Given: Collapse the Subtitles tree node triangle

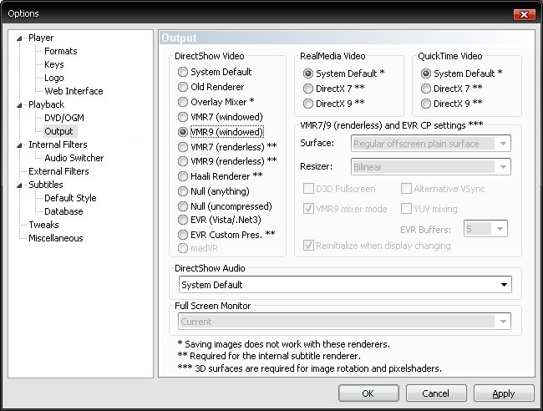Looking at the screenshot, I should 19,185.
